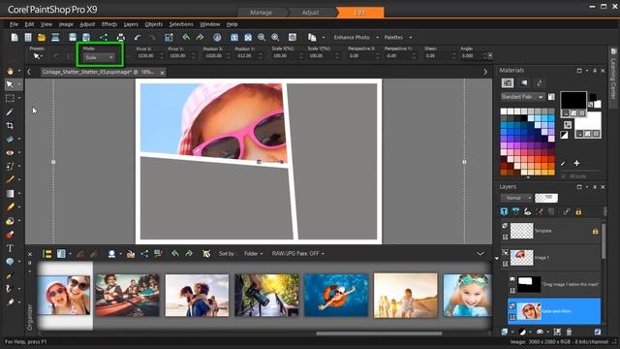Click the Organizer rotate right icon

tap(189, 254)
